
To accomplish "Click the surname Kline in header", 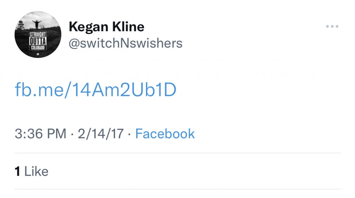I will [x=128, y=26].
